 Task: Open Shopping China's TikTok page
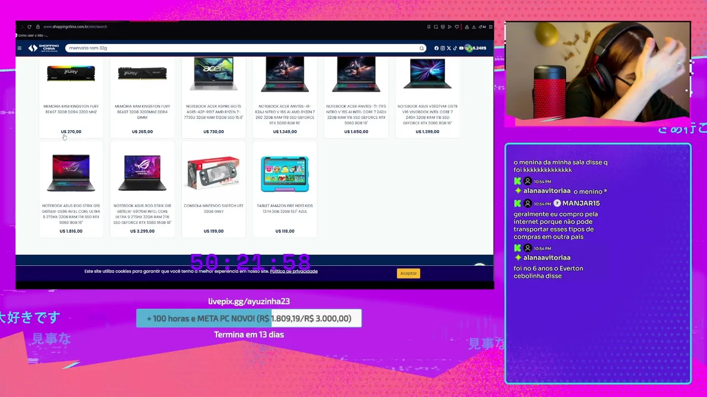point(455,48)
